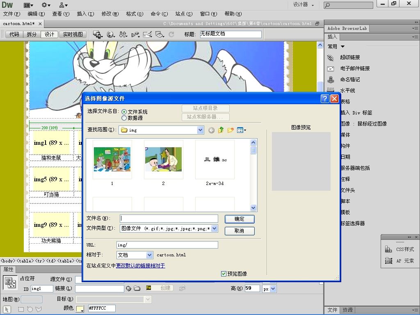Select the polygon hotspot tool
This screenshot has width=420, height=315.
pyautogui.click(x=39, y=309)
